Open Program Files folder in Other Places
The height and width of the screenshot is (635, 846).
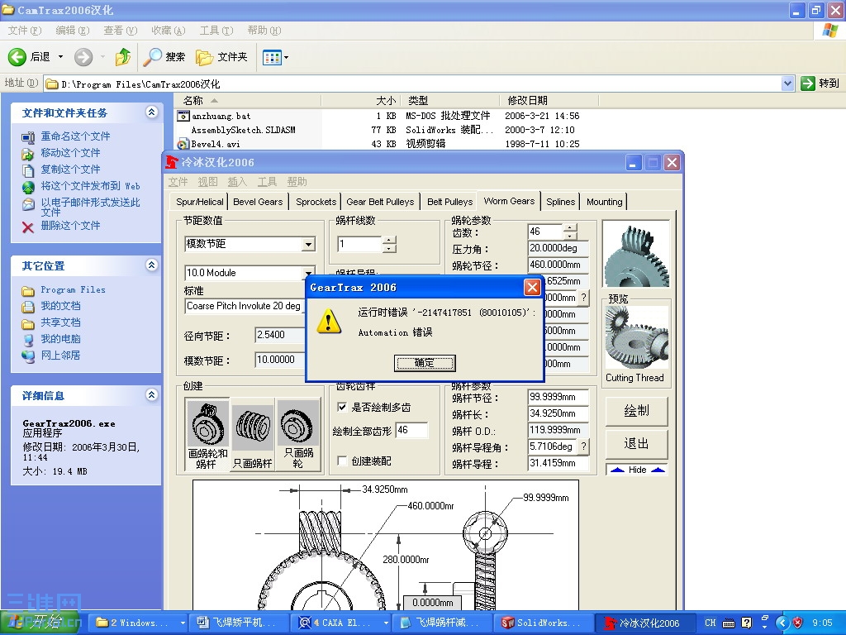(73, 290)
